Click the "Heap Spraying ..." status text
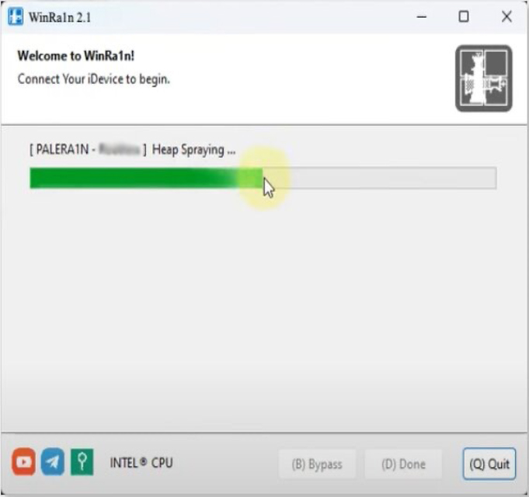 (193, 149)
